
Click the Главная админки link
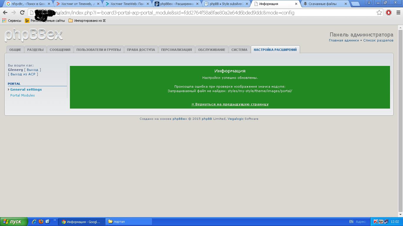[x=344, y=40]
